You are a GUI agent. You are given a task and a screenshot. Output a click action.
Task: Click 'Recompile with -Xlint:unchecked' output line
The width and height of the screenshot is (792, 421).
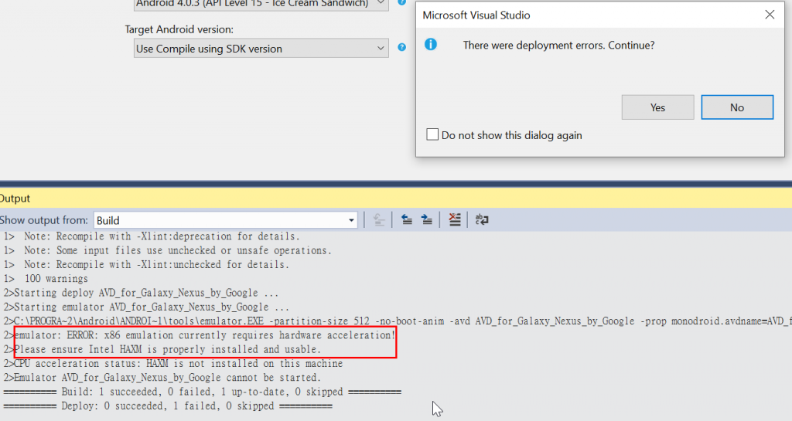[146, 264]
